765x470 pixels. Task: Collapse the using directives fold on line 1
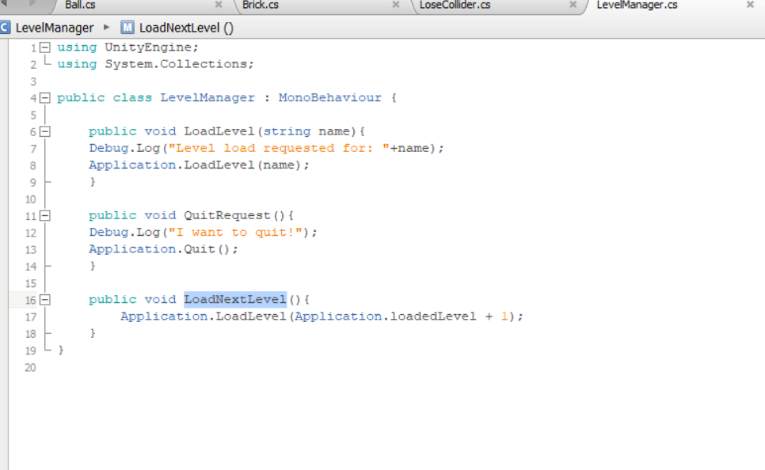point(44,47)
